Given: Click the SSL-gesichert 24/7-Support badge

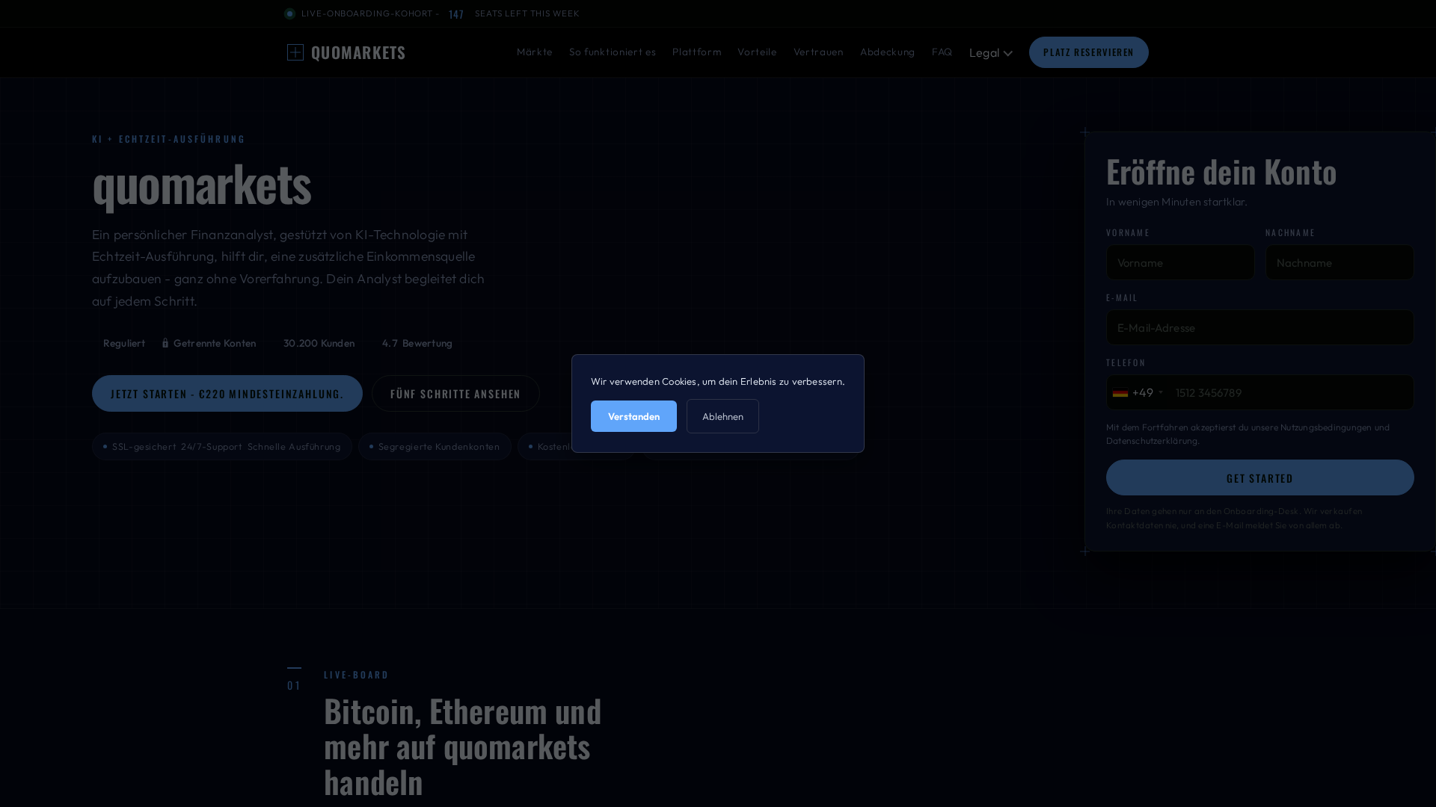Looking at the screenshot, I should (222, 447).
